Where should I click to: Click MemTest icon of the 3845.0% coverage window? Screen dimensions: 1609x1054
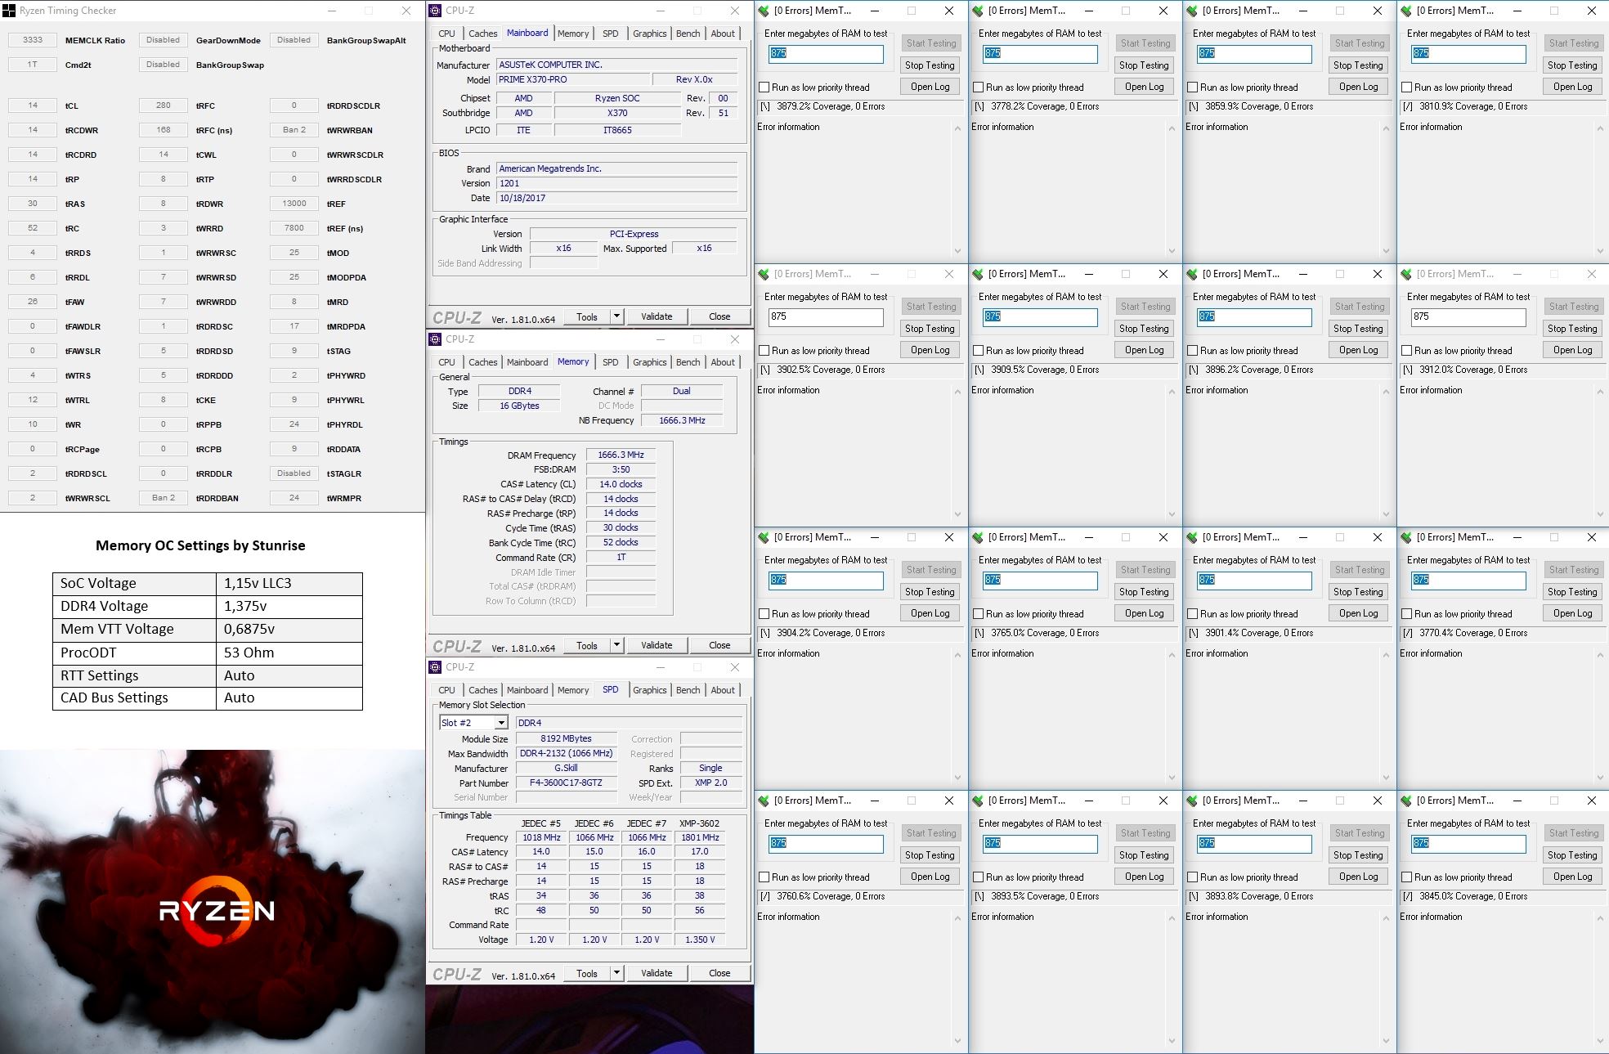[x=1406, y=801]
